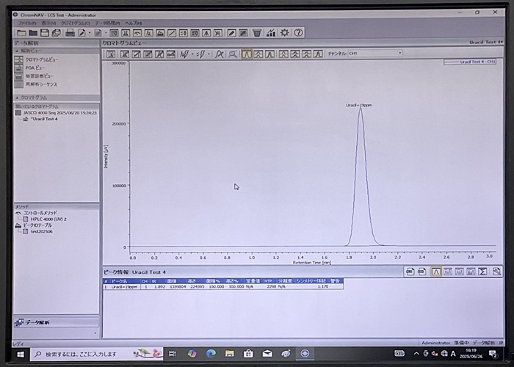Viewport: 514px width, 367px height.
Task: Click the bar chart icon in main toolbar
Action: point(271,33)
